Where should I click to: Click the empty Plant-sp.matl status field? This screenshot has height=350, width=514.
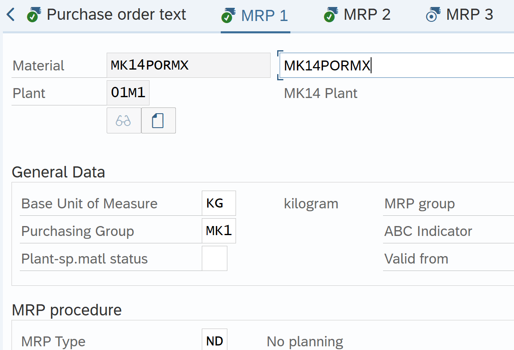pos(215,259)
